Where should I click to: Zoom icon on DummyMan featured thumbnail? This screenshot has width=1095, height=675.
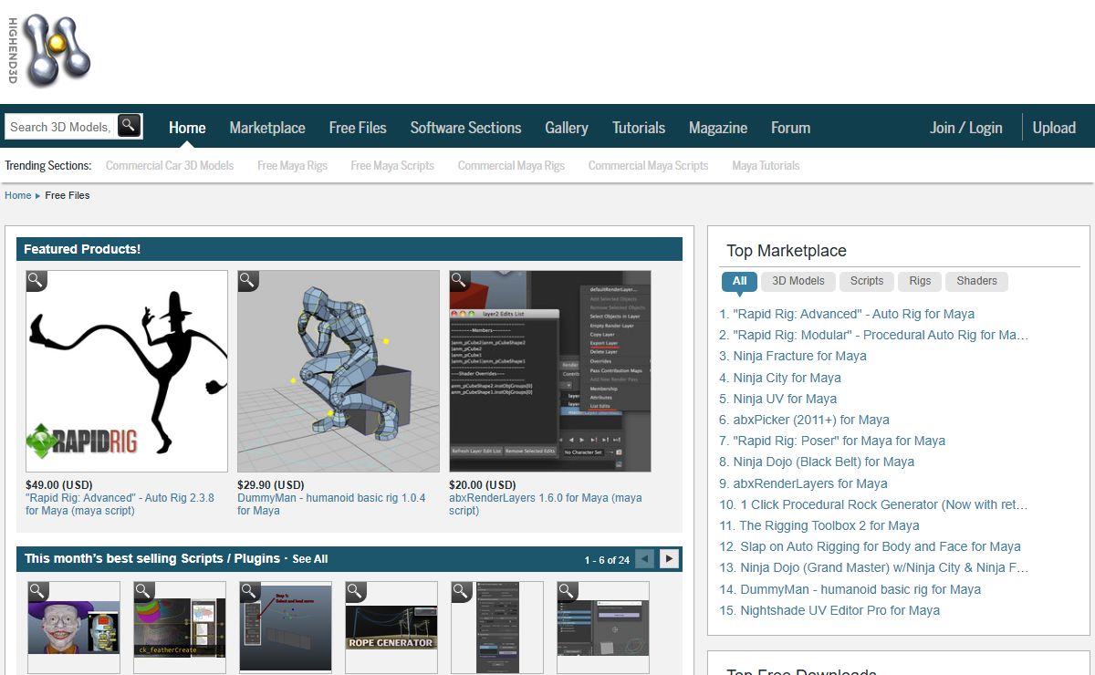click(x=248, y=281)
